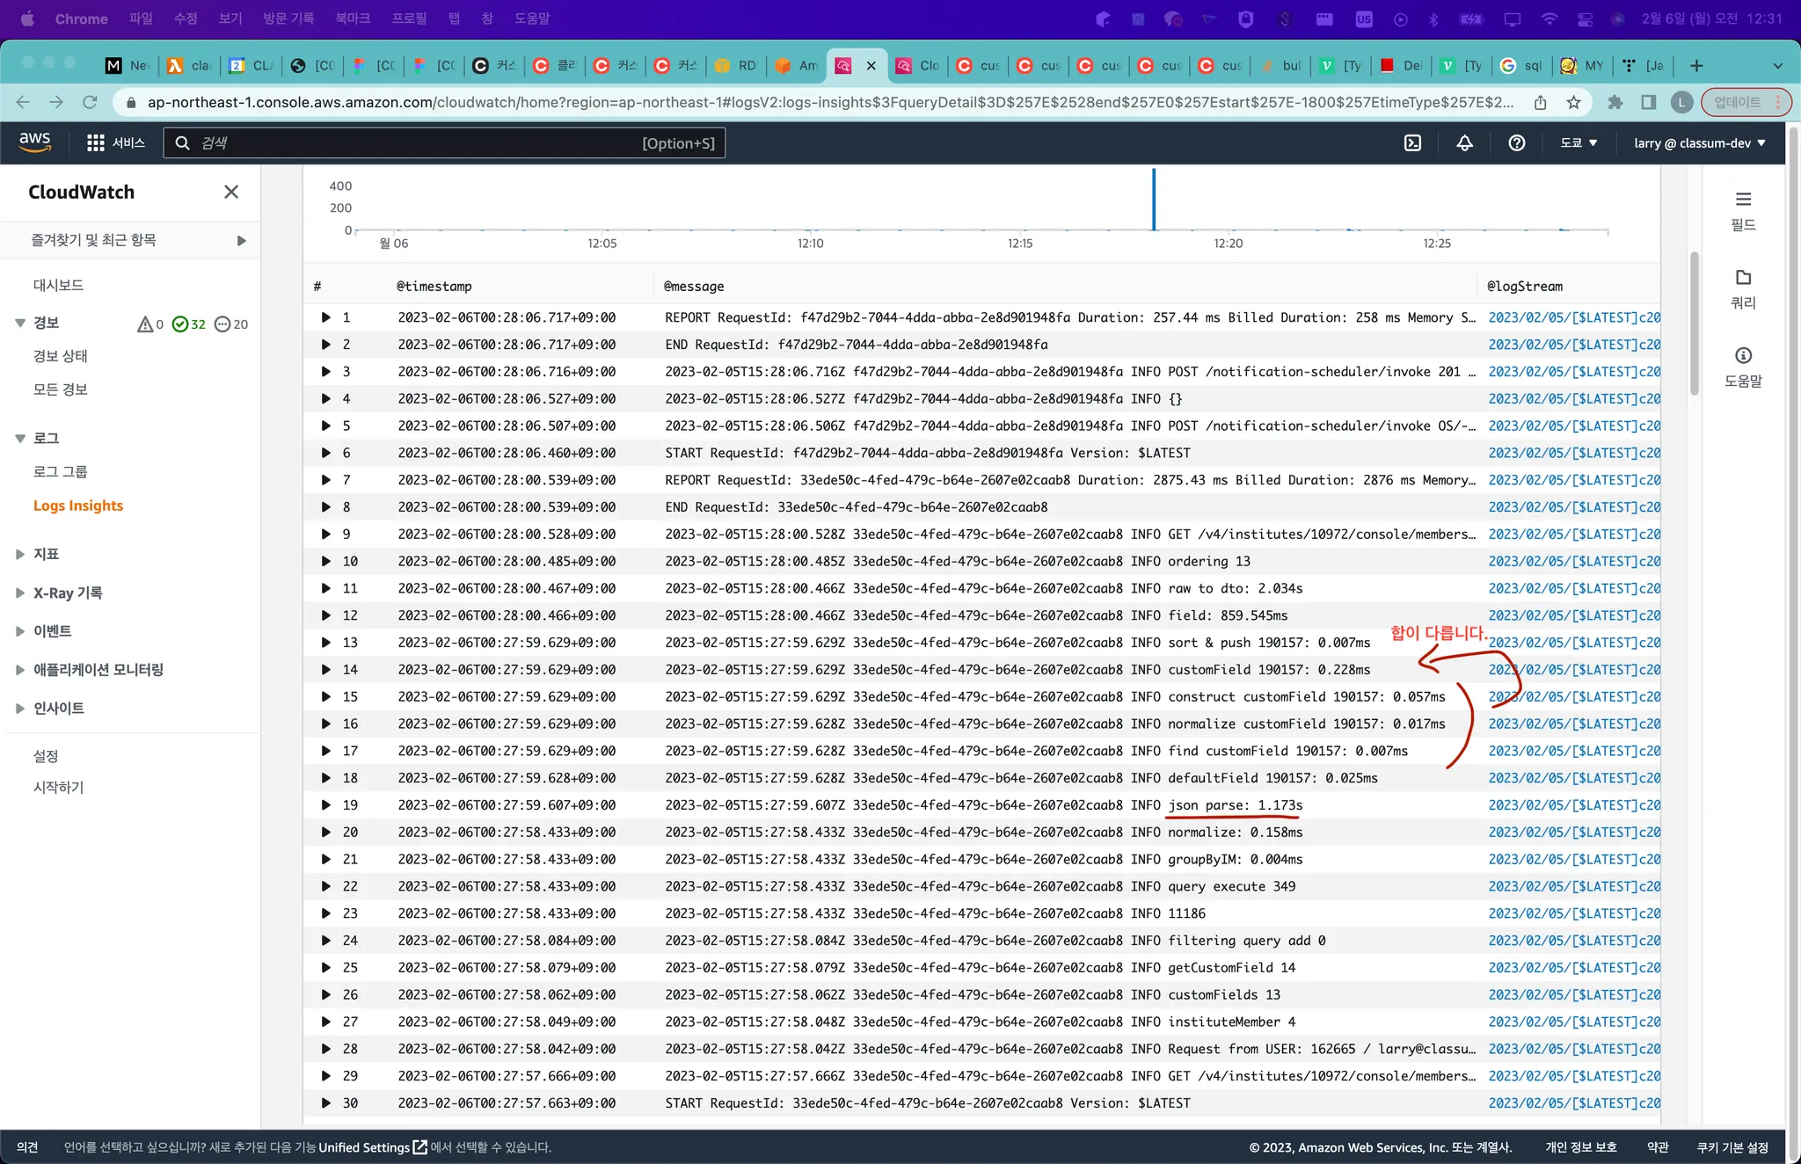
Task: Open the Fields panel icon
Action: click(x=1743, y=200)
